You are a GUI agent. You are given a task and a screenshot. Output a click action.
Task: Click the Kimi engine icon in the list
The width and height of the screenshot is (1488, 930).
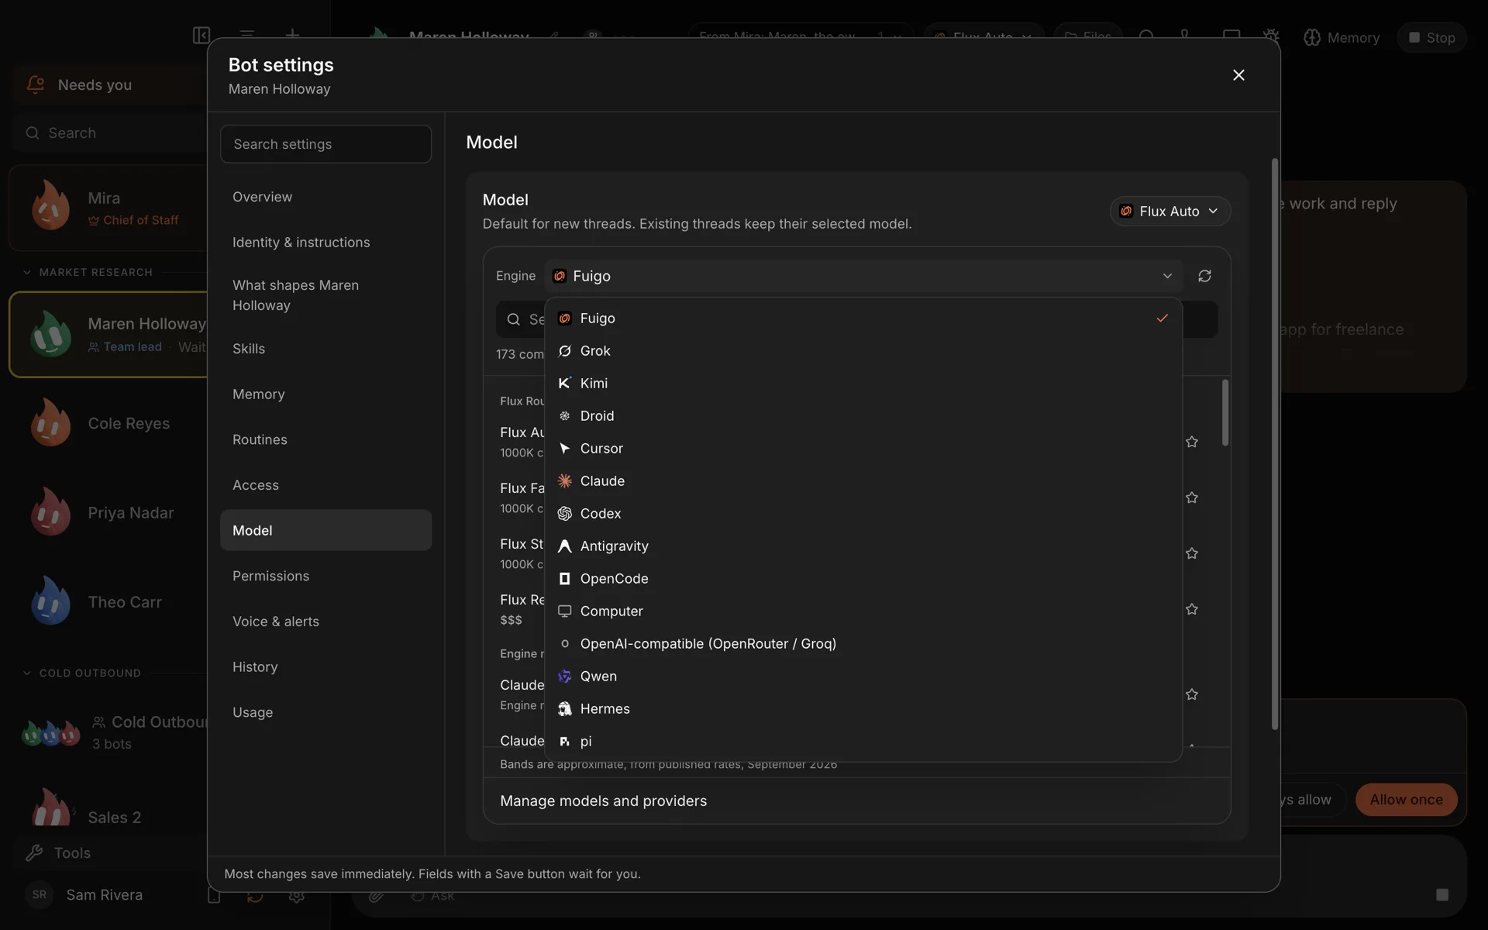[565, 384]
